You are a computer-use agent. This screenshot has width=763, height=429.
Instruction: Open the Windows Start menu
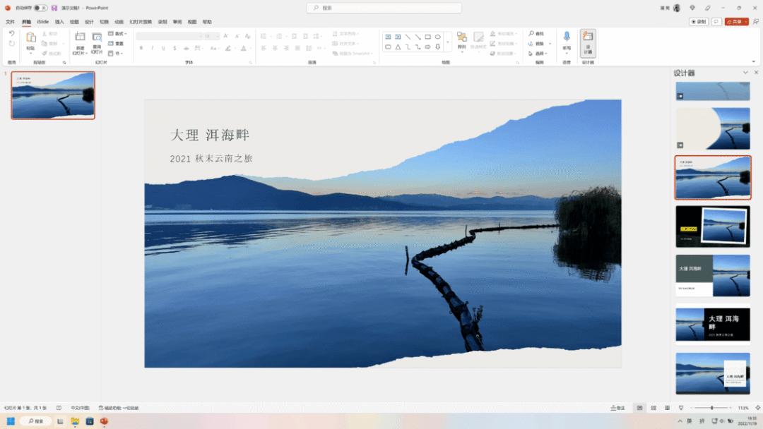(10, 421)
